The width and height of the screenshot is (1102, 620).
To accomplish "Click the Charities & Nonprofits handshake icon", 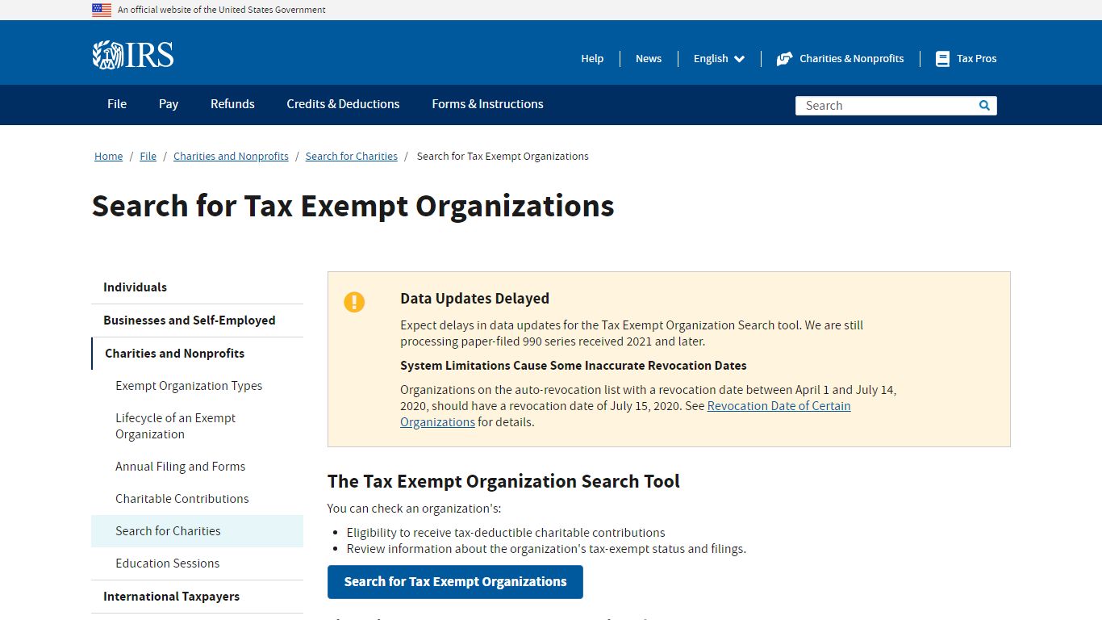I will pos(784,59).
